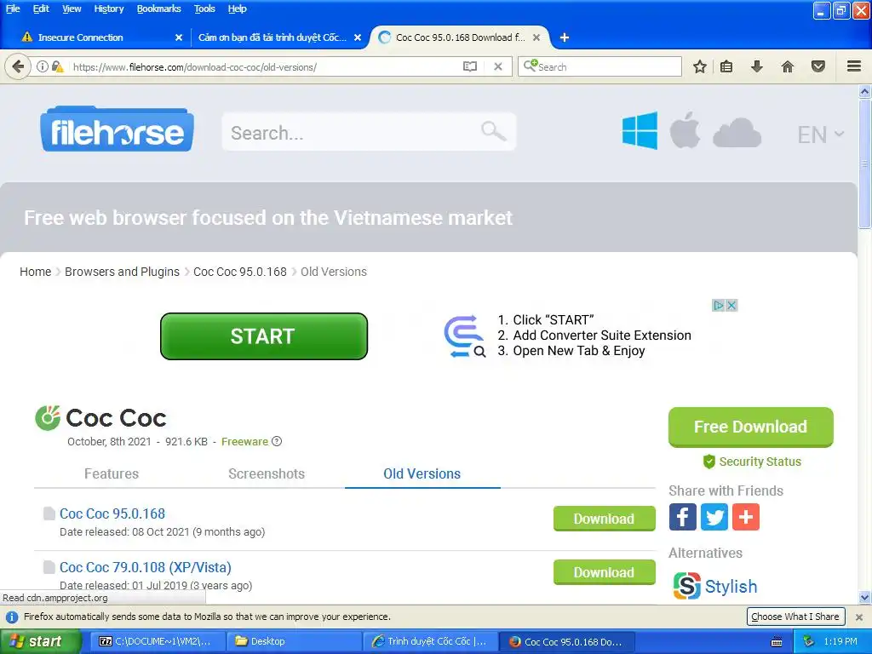
Task: Open the Help menu
Action: (x=237, y=9)
